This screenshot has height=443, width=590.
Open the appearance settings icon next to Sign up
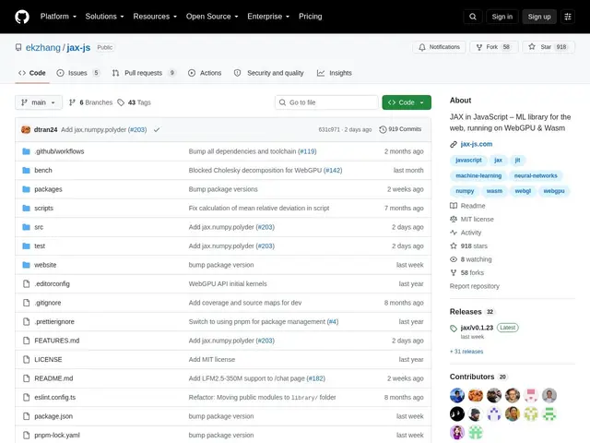(568, 17)
